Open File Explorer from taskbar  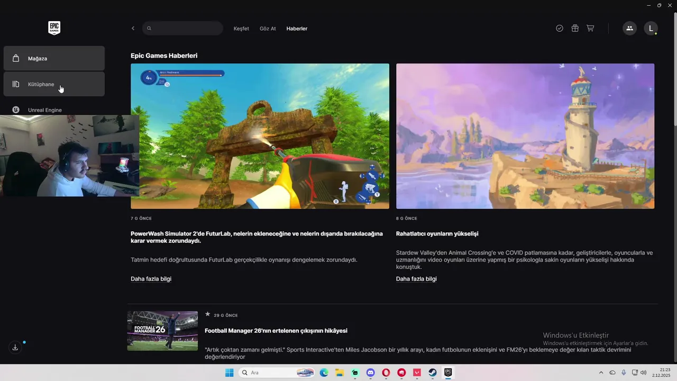pyautogui.click(x=340, y=373)
